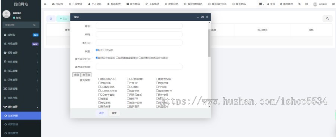Click the dialog scrollbar down arrow
Image resolution: width=336 pixels, height=137 pixels.
[209, 106]
